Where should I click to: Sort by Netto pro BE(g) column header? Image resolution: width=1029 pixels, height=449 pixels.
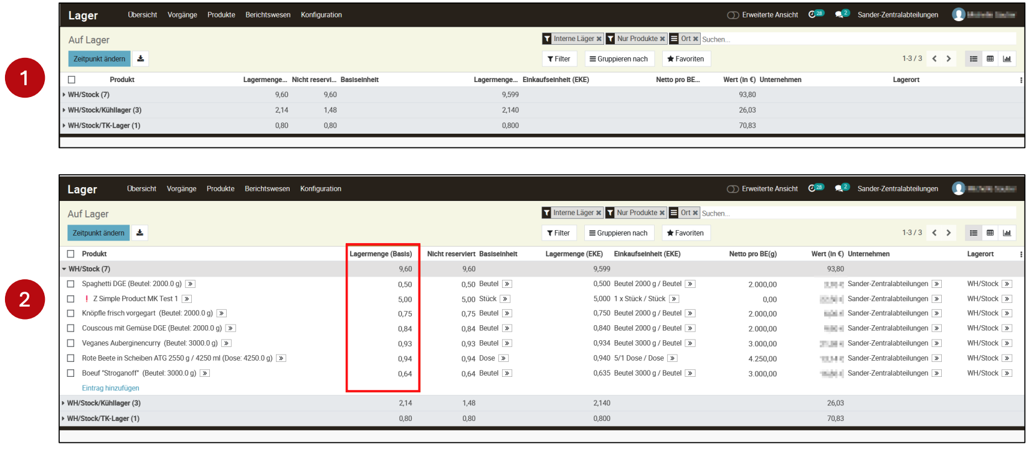tap(752, 254)
